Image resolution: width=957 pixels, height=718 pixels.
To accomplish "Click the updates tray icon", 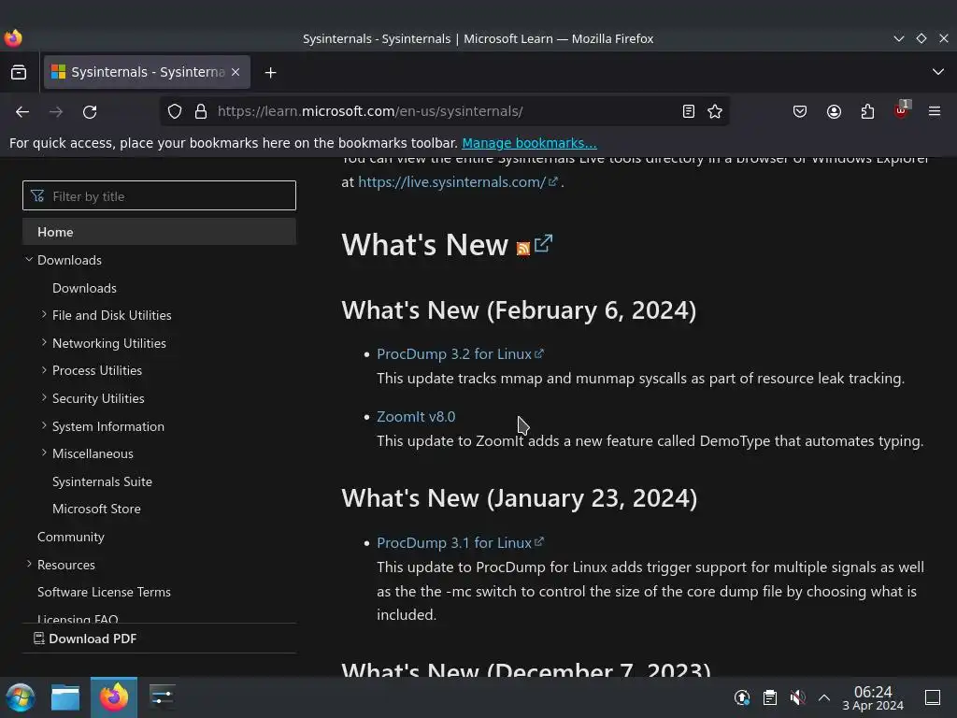I will click(741, 697).
